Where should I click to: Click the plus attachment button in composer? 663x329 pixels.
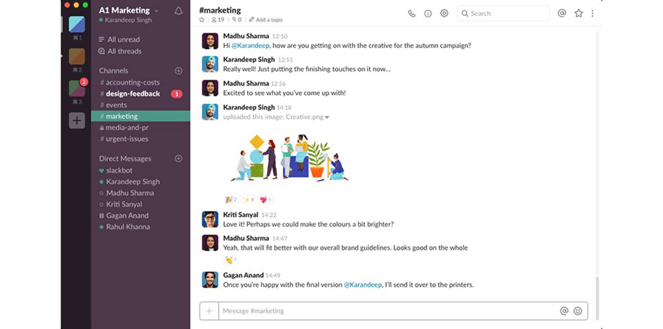click(208, 311)
